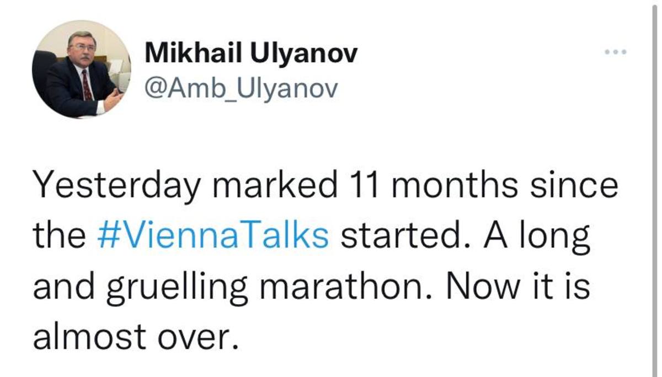Open Mikhail Ulyanov's profile picture
Viewport: 662px width, 377px height.
81,69
